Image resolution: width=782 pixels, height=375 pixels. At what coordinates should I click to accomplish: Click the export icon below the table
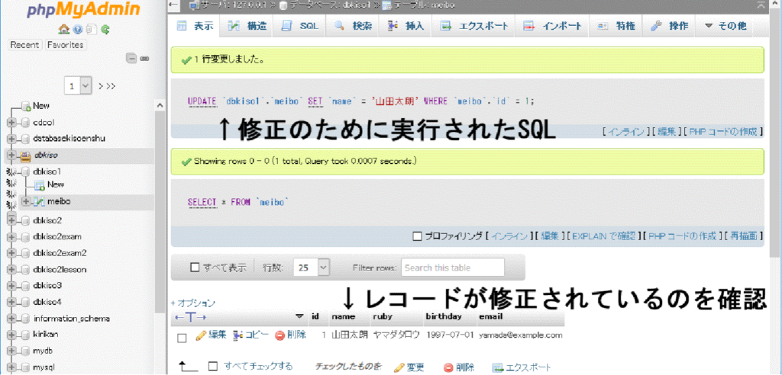click(498, 367)
